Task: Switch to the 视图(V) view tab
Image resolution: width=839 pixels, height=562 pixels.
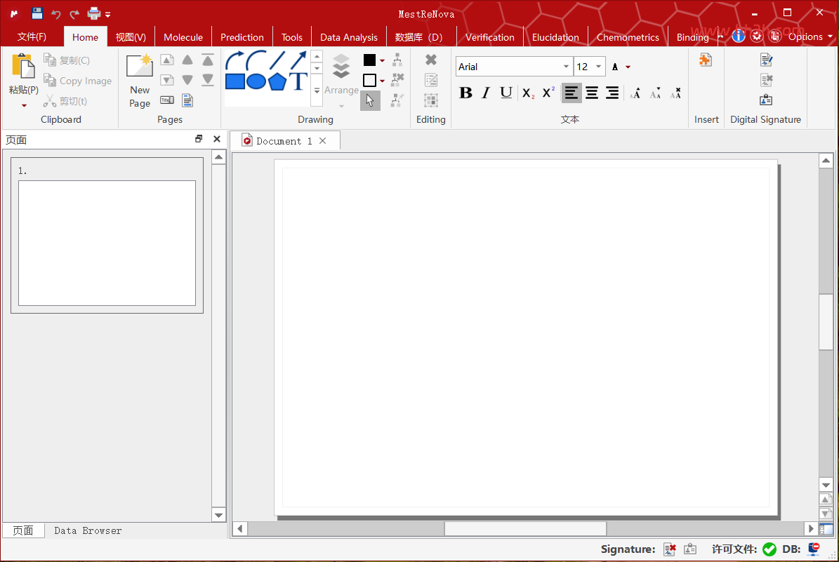Action: 131,37
